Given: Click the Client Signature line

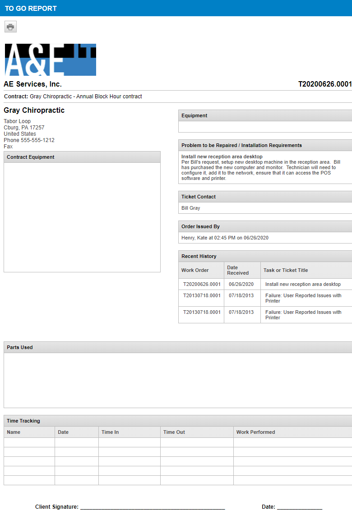Looking at the screenshot, I should [153, 507].
